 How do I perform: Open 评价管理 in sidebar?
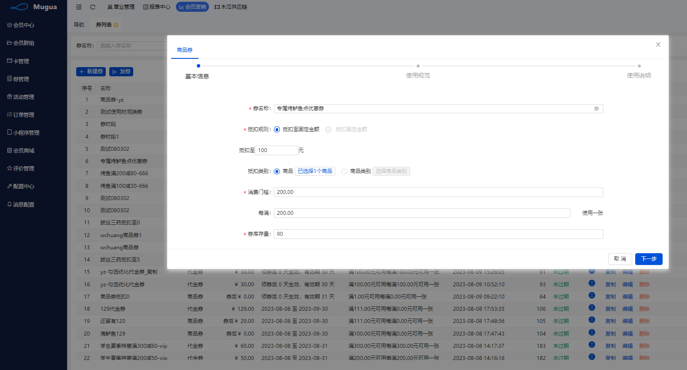20,169
